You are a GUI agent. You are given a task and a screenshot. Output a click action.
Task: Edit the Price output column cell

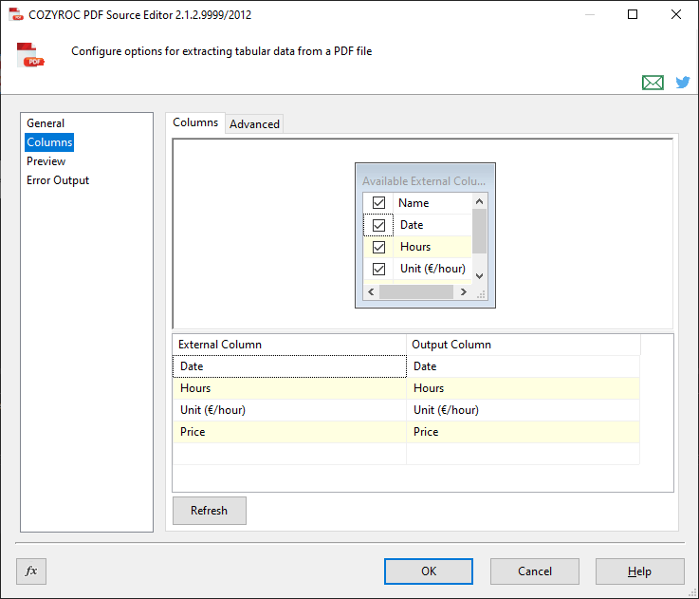(523, 432)
